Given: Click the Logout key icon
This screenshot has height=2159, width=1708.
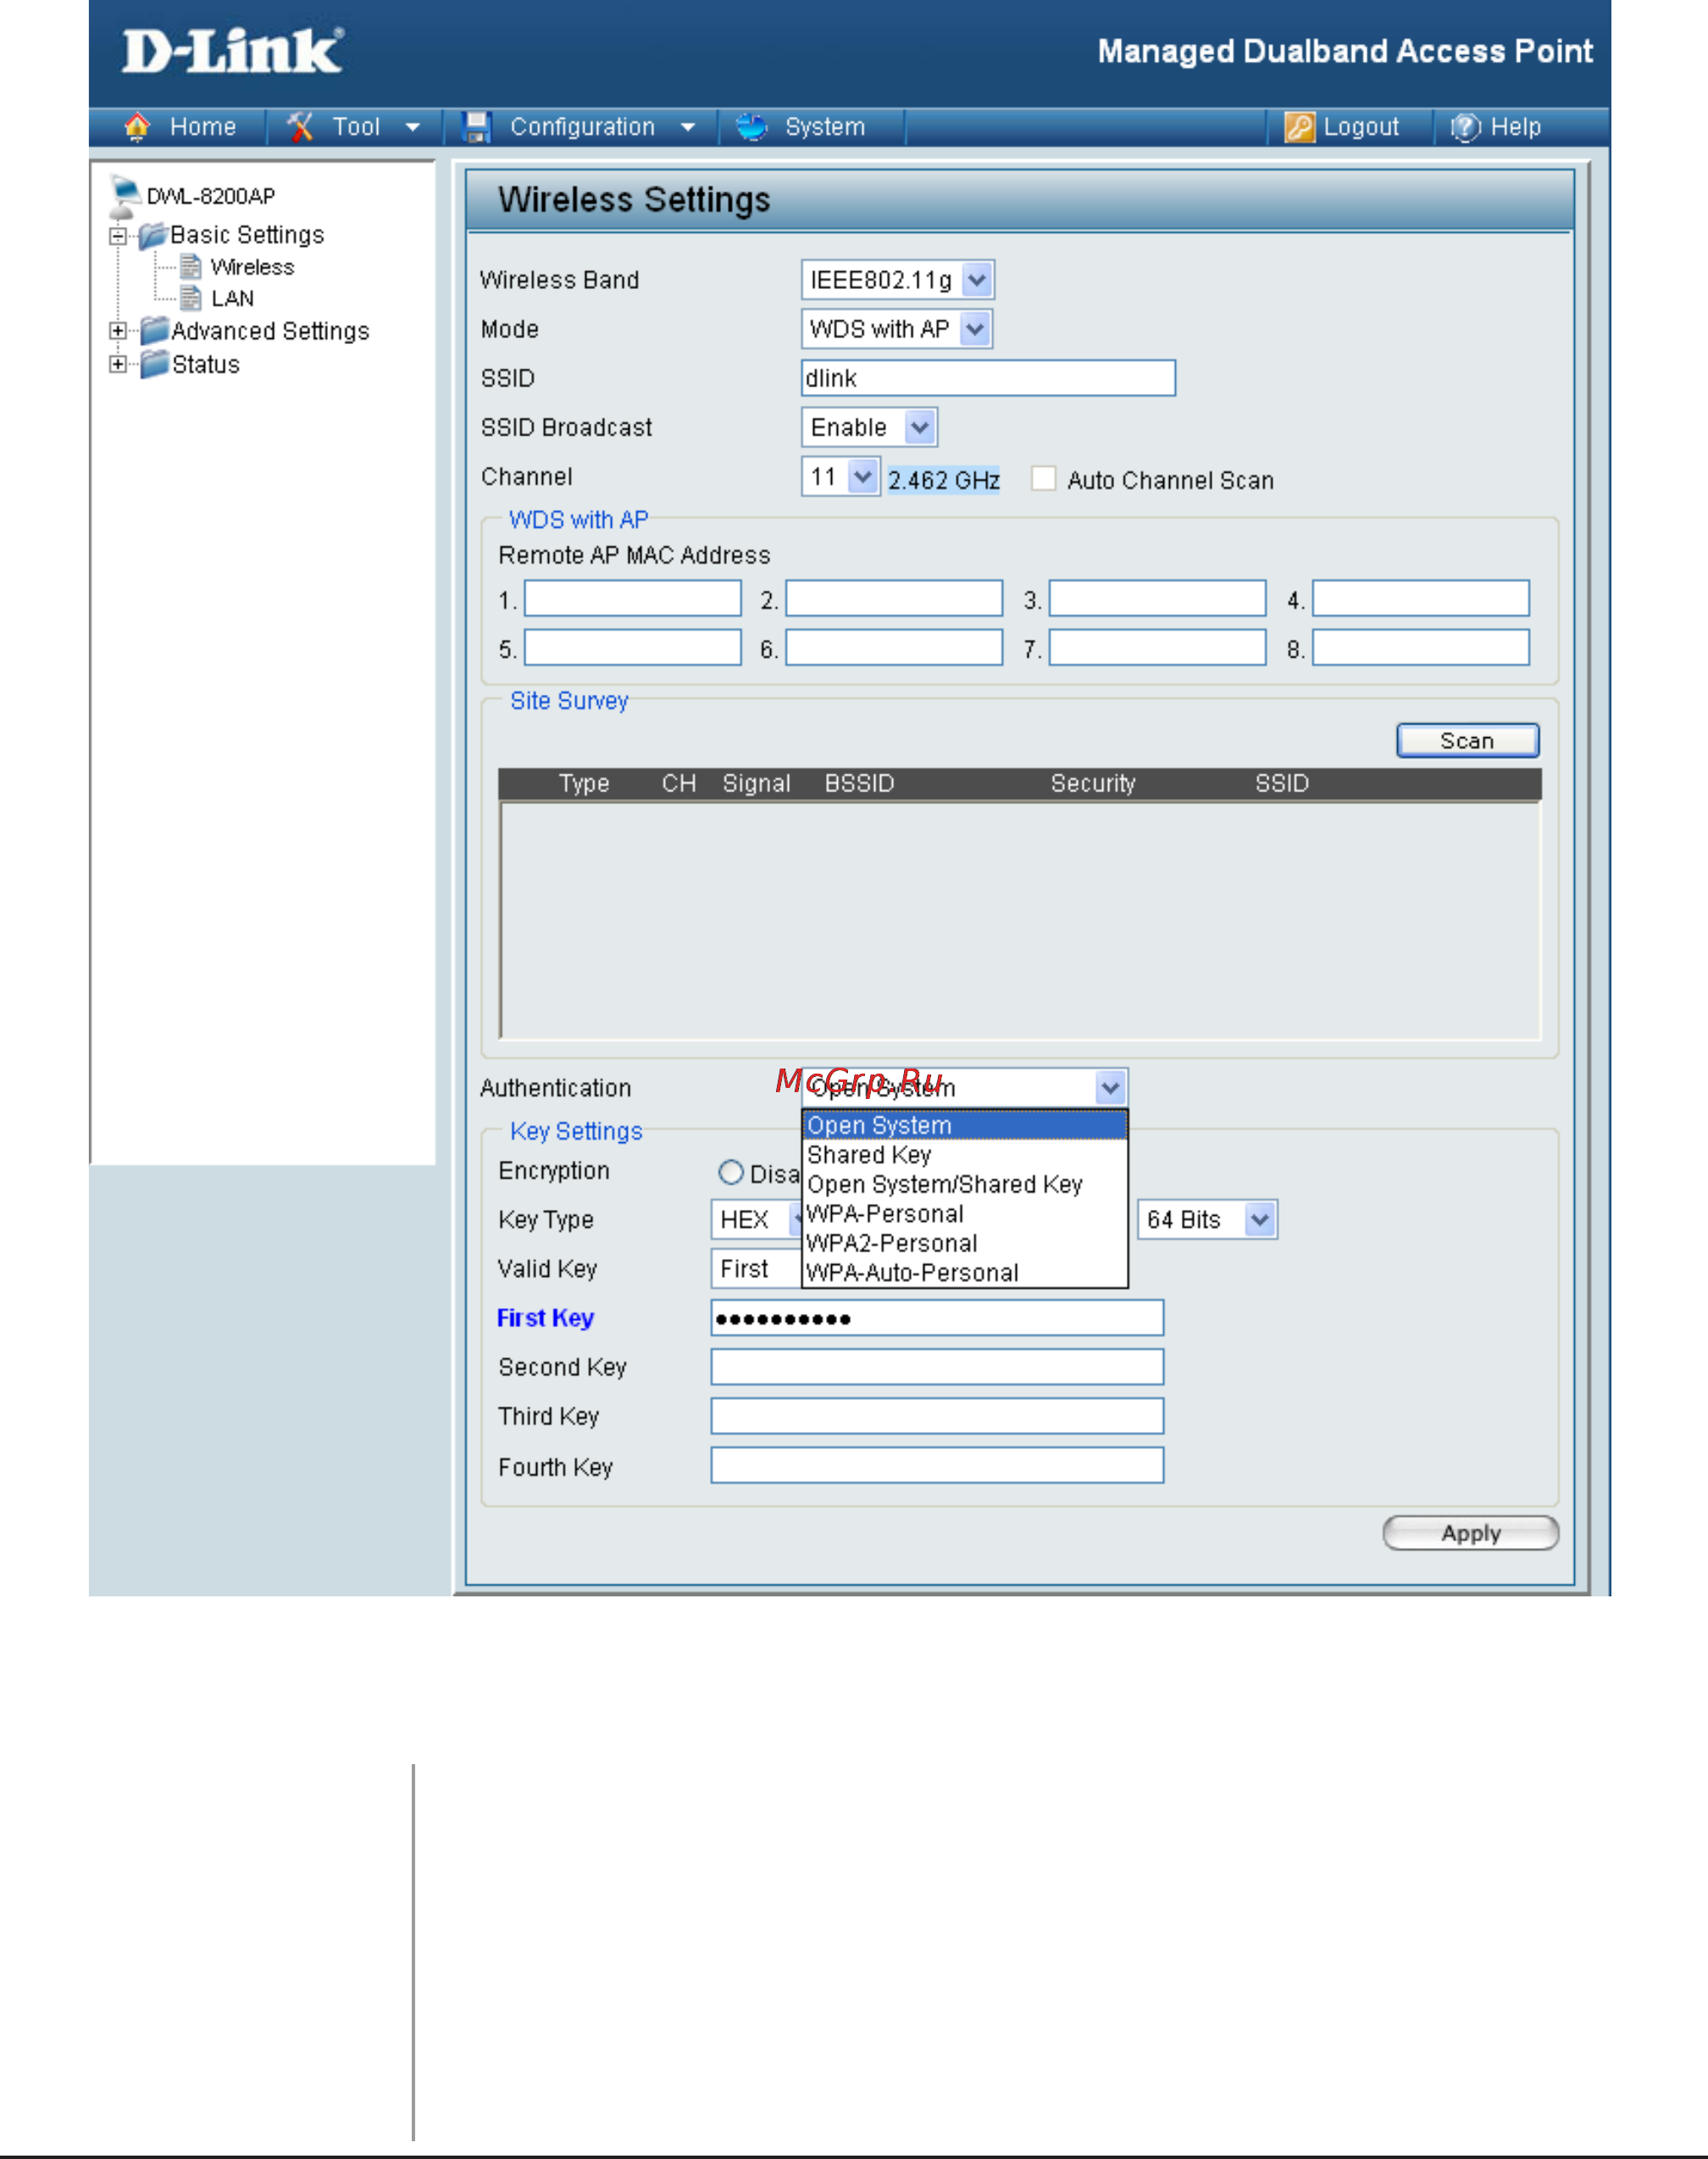Looking at the screenshot, I should click(x=1299, y=127).
